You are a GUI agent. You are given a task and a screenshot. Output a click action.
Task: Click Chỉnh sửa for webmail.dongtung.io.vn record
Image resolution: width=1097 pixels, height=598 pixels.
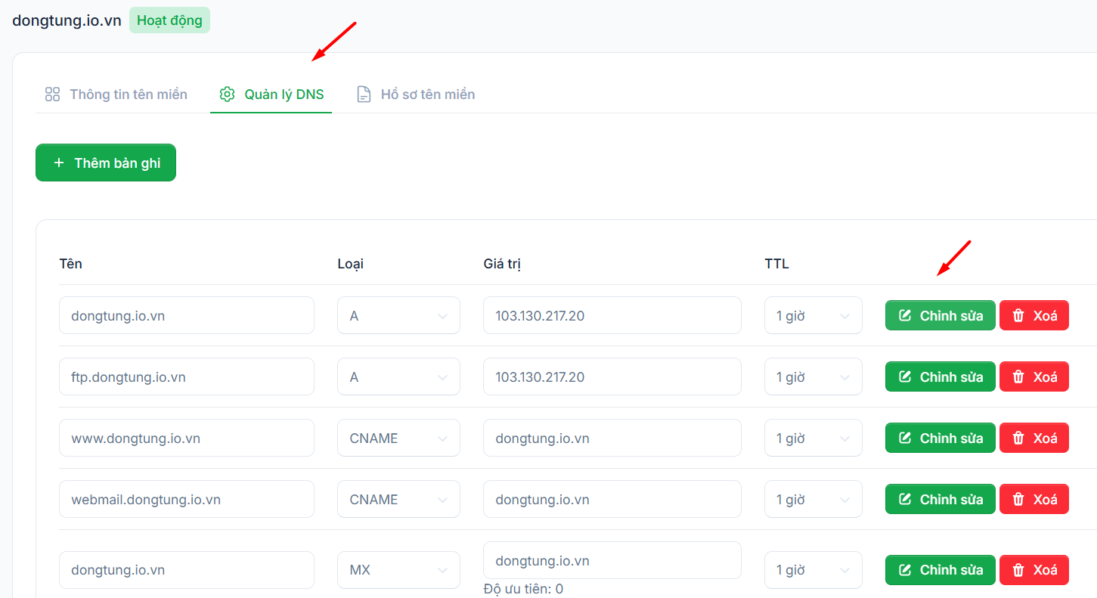point(941,499)
